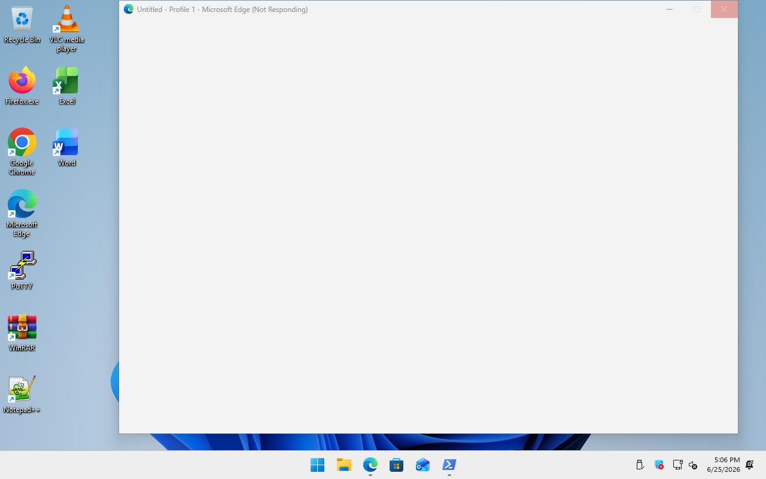Open the clock showing 5:06 PM
This screenshot has width=766, height=479.
pos(724,465)
